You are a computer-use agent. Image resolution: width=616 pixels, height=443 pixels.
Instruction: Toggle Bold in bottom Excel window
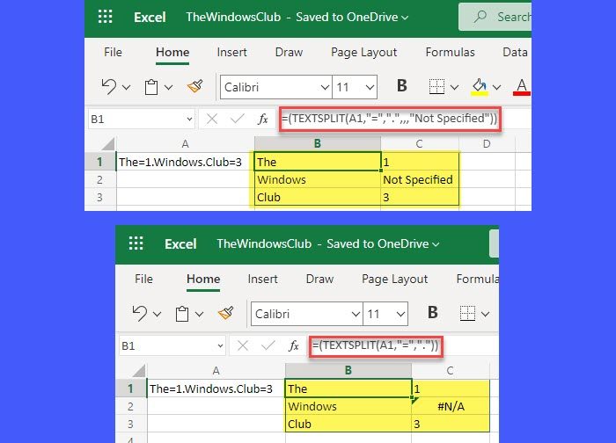[x=433, y=313]
